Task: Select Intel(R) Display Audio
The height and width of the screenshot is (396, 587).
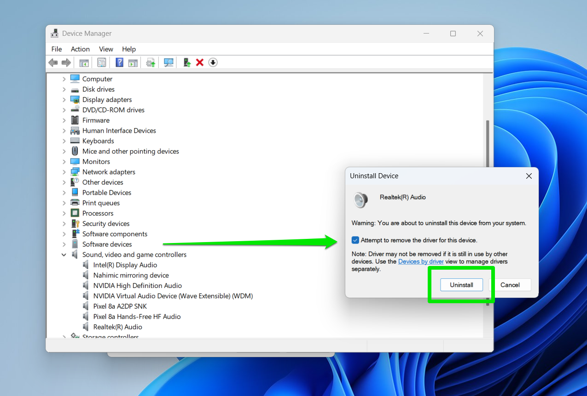Action: [x=125, y=265]
